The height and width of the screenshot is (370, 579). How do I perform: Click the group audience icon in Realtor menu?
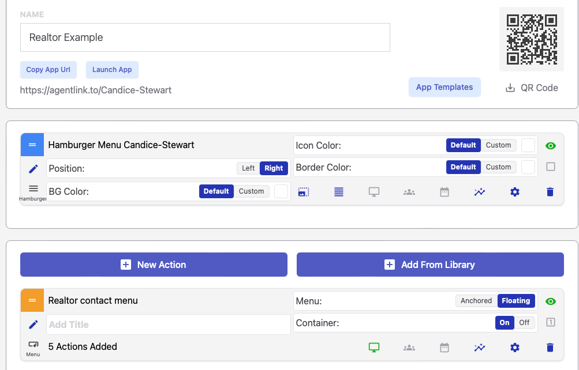(x=409, y=348)
